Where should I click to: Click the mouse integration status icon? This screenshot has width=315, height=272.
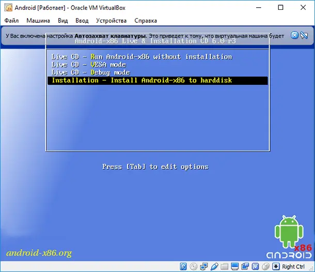coord(265,266)
